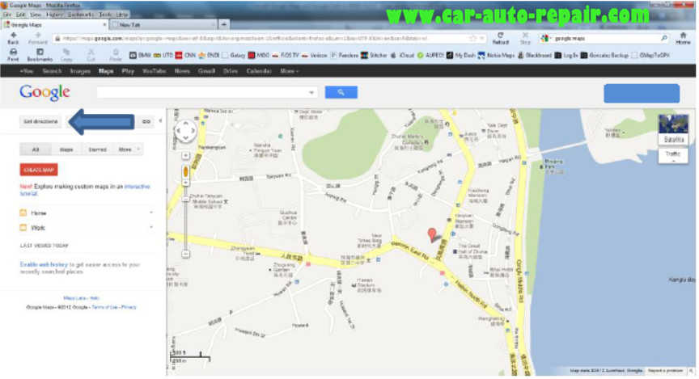Open the iCloud bookmark
This screenshot has width=699, height=379.
point(403,55)
